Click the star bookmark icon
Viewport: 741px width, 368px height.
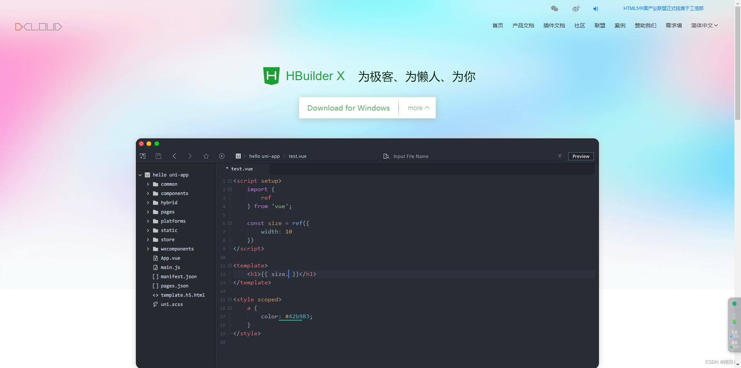(206, 156)
